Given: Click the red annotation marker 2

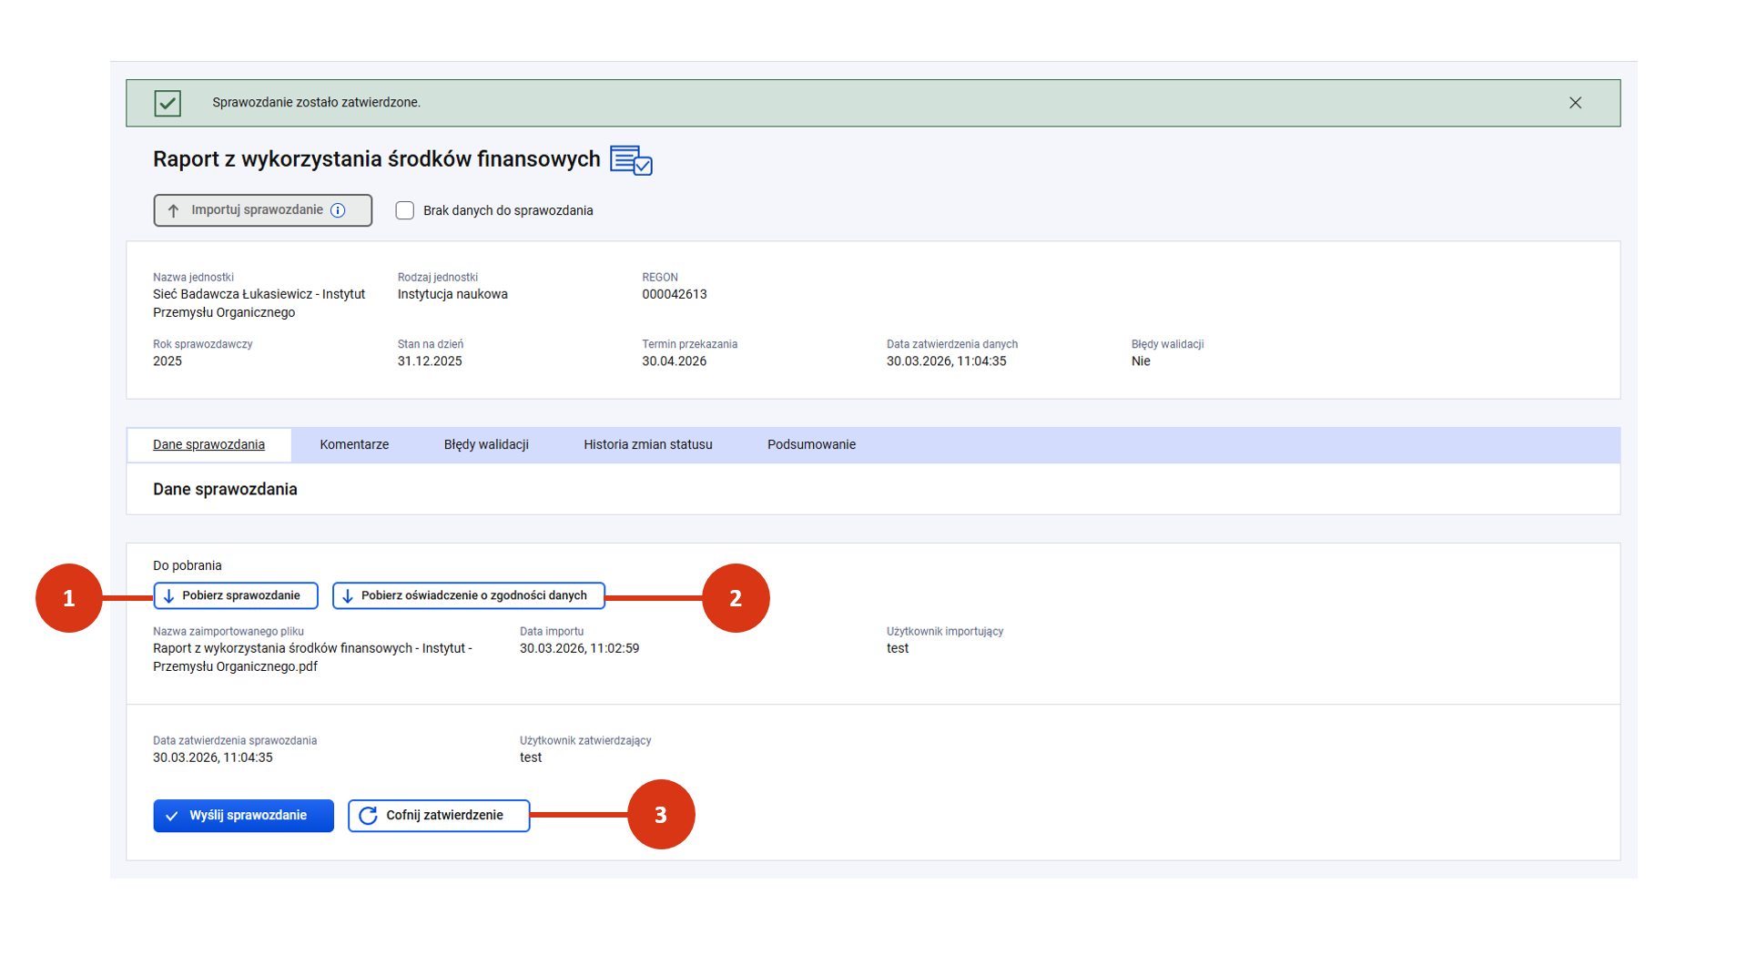Looking at the screenshot, I should point(736,598).
